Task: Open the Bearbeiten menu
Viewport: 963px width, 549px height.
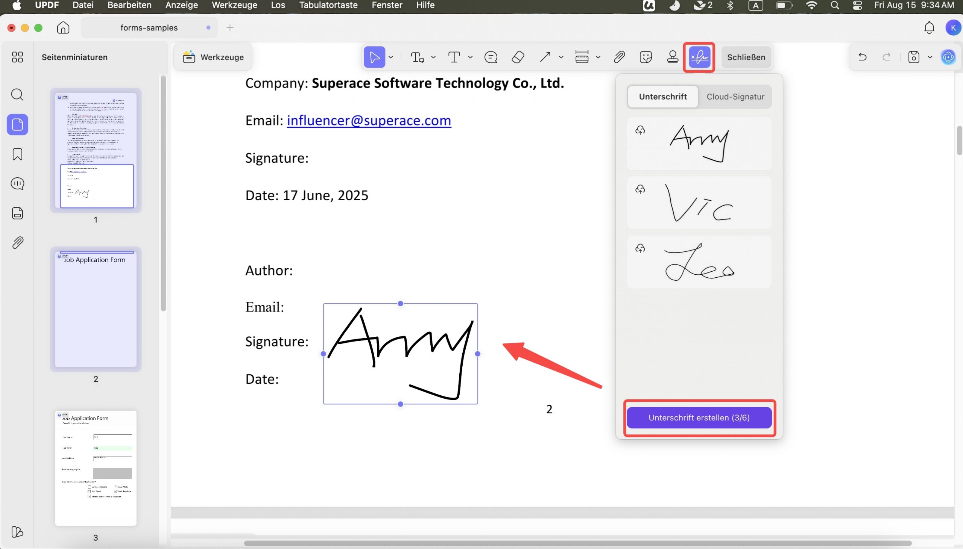Action: pyautogui.click(x=129, y=5)
